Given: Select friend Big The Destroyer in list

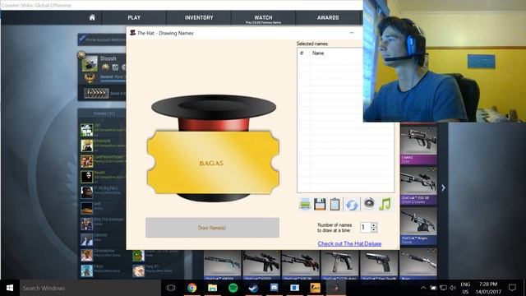Looking at the screenshot, I should (x=103, y=224).
